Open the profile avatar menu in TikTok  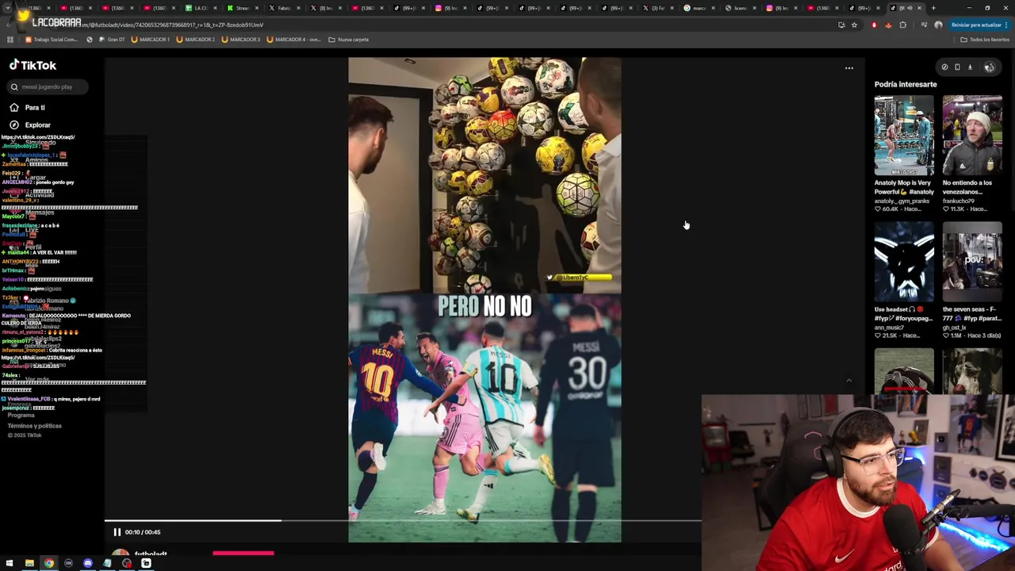[989, 67]
